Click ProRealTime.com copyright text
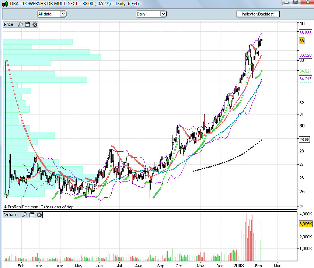The image size is (314, 268). 21,207
